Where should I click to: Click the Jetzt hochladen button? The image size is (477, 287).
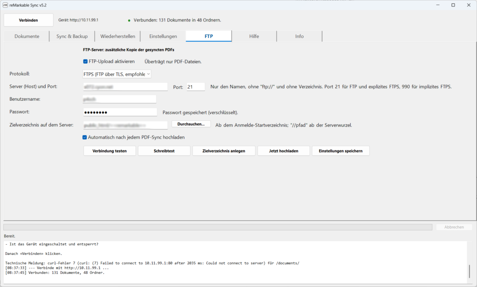click(x=284, y=151)
